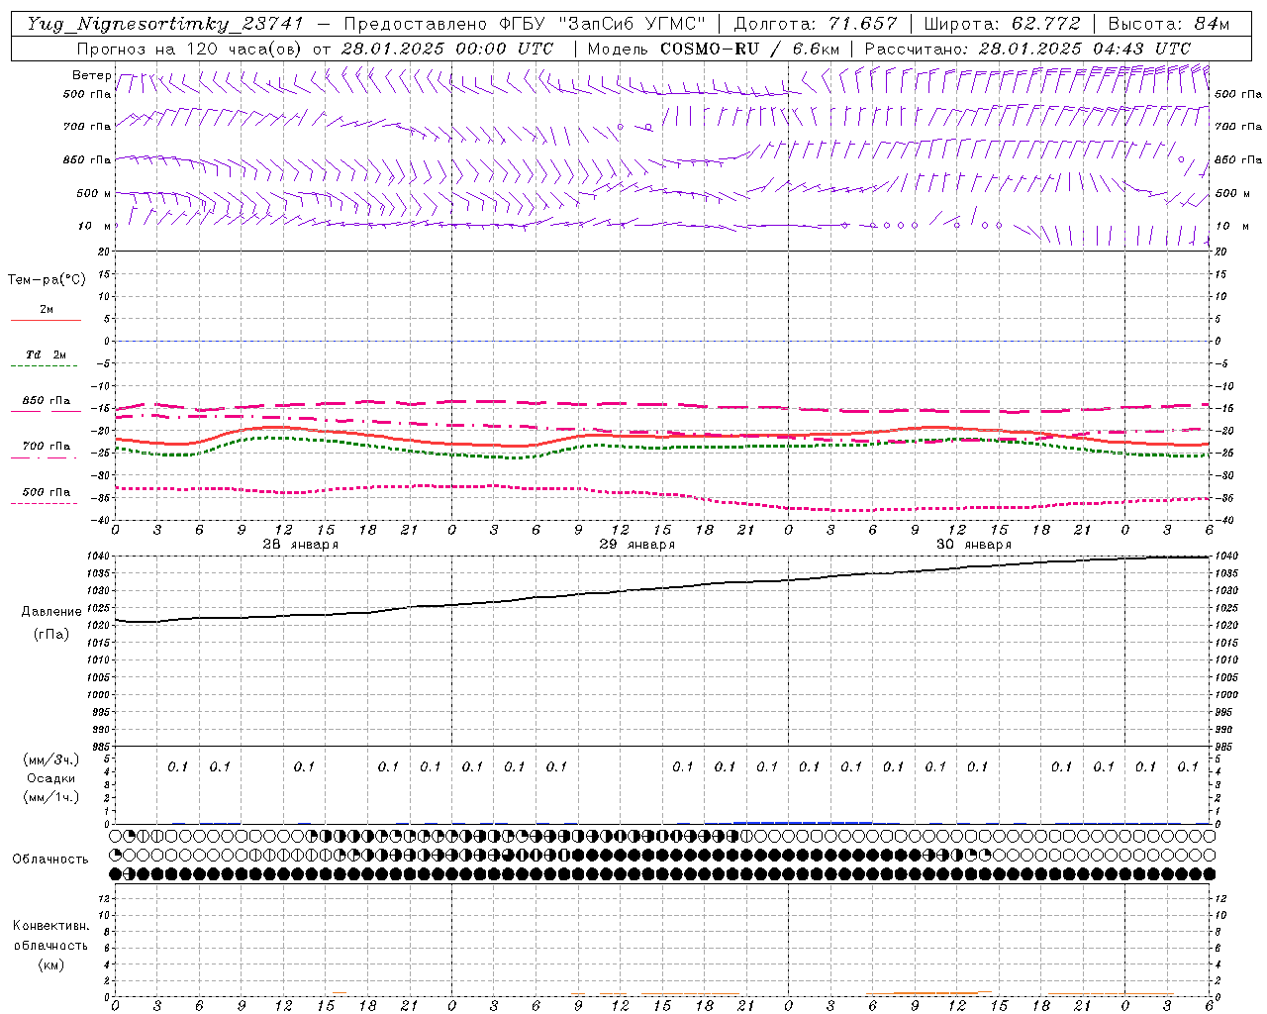This screenshot has height=1014, width=1267.
Task: Click the Рассчитано: 28.01.2025 04:43 UTC timestamp
Action: pyautogui.click(x=1027, y=49)
